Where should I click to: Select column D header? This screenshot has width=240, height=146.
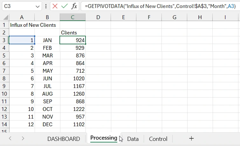coord(98,17)
